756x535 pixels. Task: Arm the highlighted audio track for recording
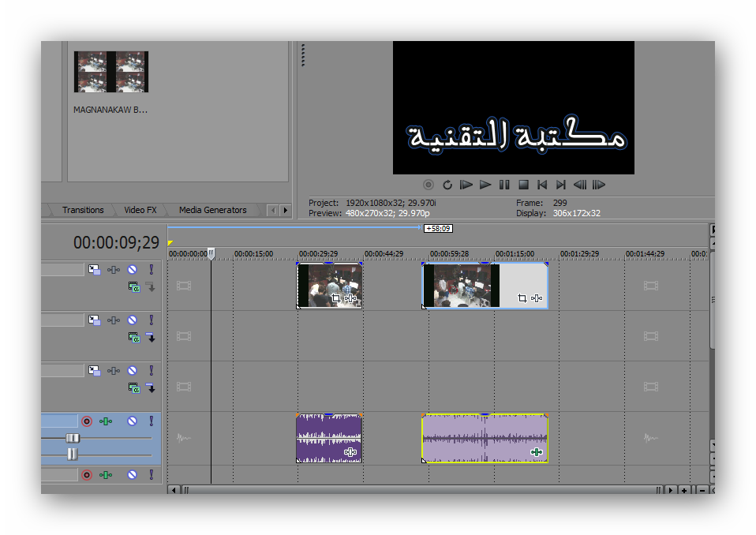coord(87,421)
